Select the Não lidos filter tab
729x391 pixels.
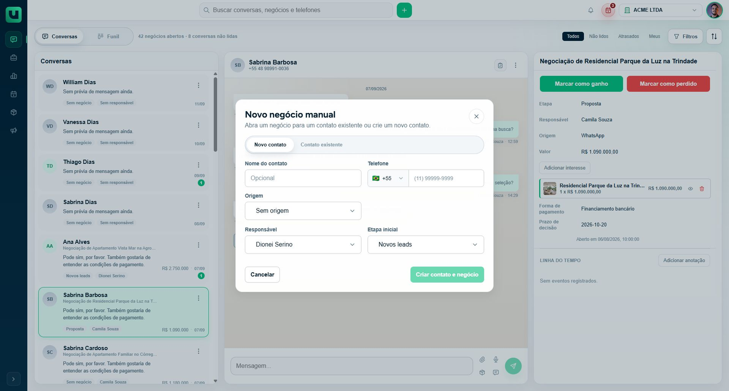click(x=599, y=36)
